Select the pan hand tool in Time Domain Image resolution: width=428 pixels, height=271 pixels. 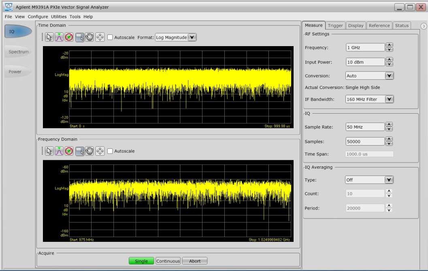(89, 37)
